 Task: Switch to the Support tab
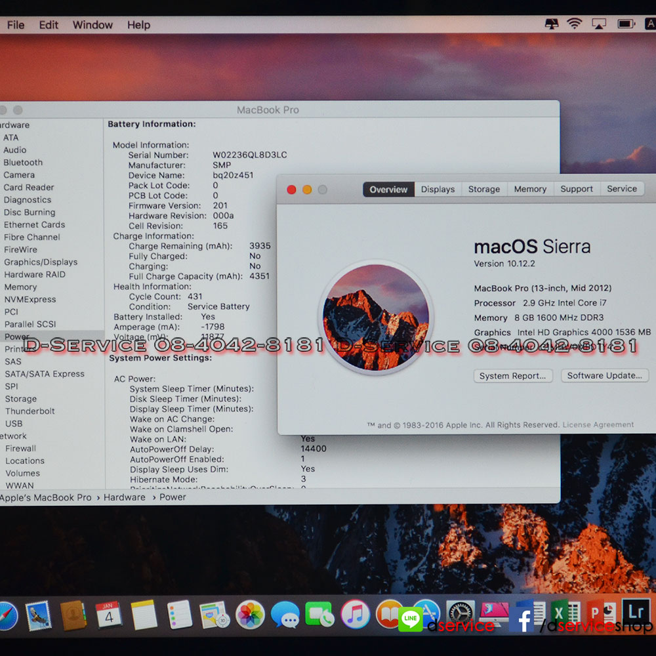(577, 189)
